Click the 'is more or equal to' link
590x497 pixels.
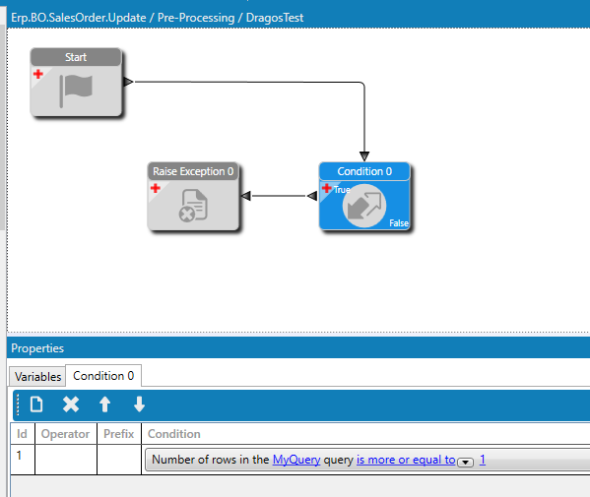(406, 460)
